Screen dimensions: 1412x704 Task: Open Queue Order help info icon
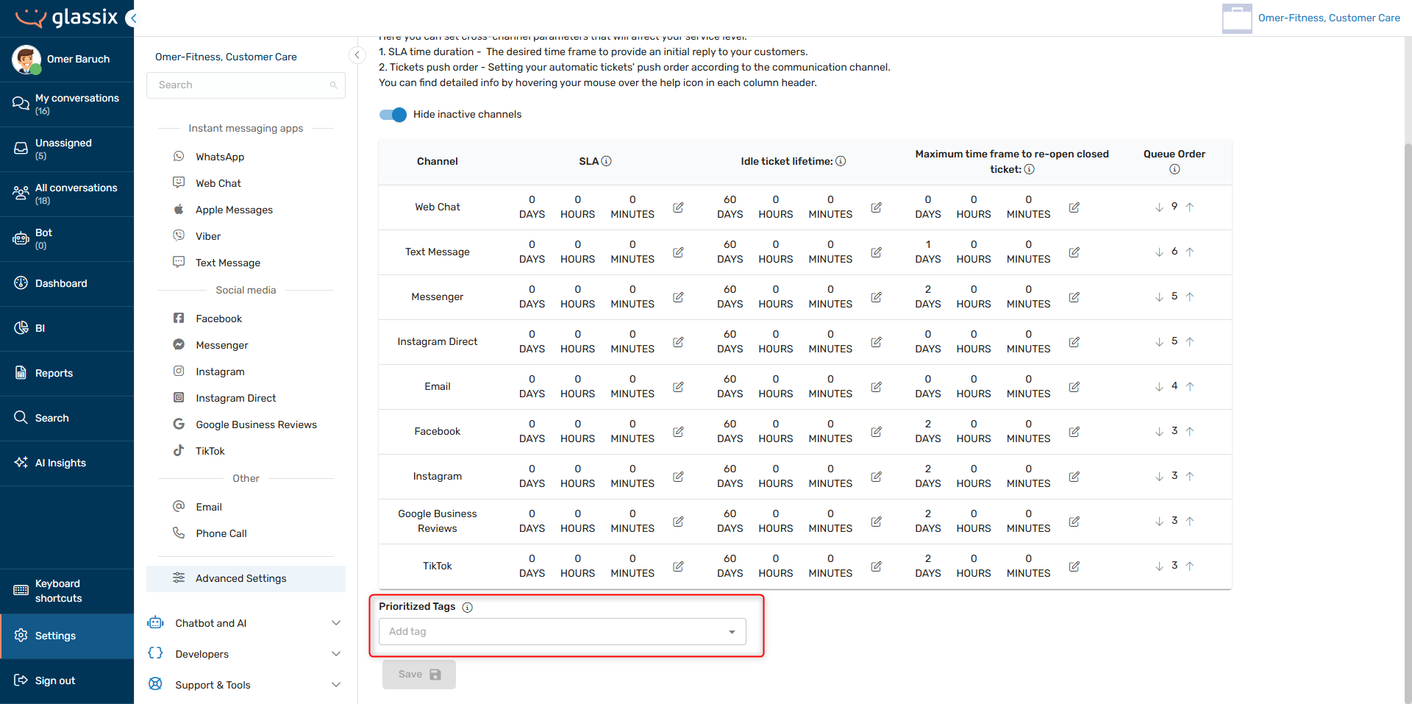(1174, 169)
